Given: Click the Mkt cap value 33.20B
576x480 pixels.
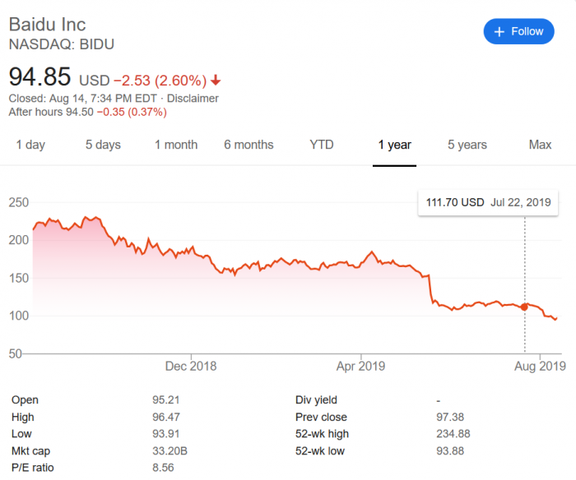Looking at the screenshot, I should coord(170,450).
